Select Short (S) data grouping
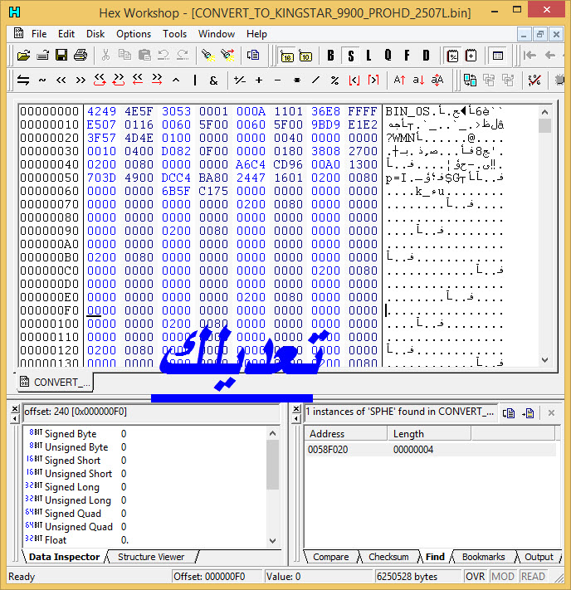Screen dimensions: 571x590 click(x=351, y=56)
